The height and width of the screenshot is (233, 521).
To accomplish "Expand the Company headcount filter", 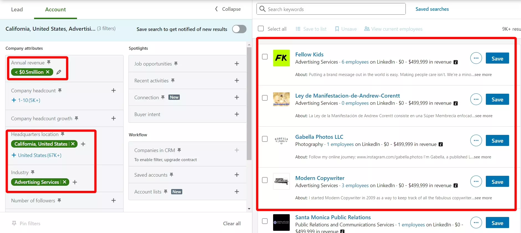I will (x=114, y=90).
